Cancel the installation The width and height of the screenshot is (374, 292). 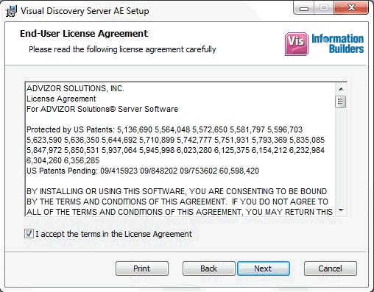click(x=330, y=268)
